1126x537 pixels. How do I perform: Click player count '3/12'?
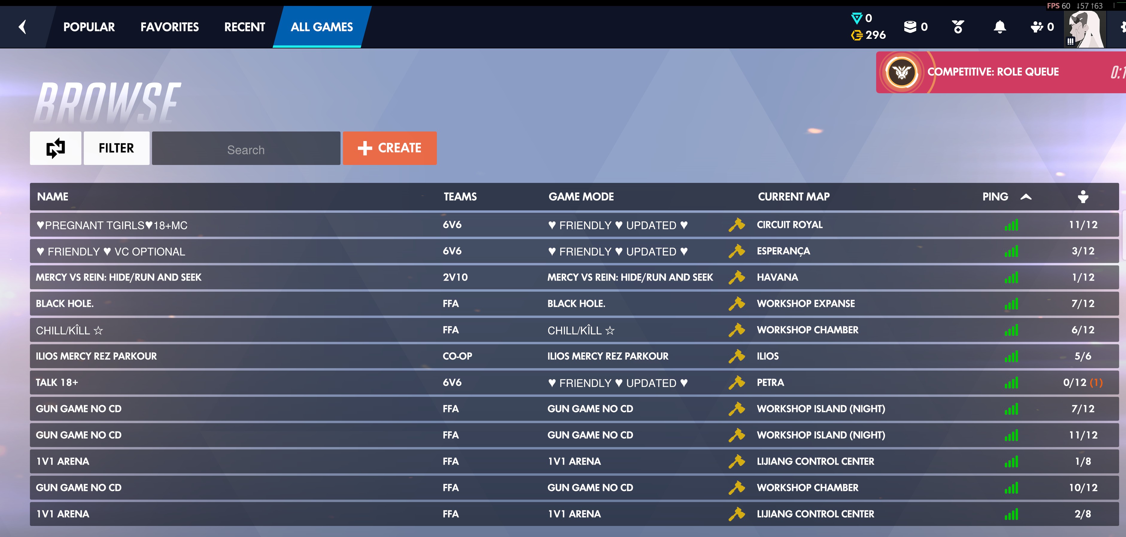click(x=1083, y=251)
